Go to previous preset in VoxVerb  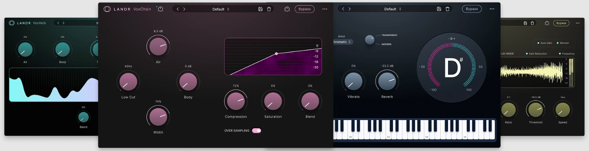point(58,23)
